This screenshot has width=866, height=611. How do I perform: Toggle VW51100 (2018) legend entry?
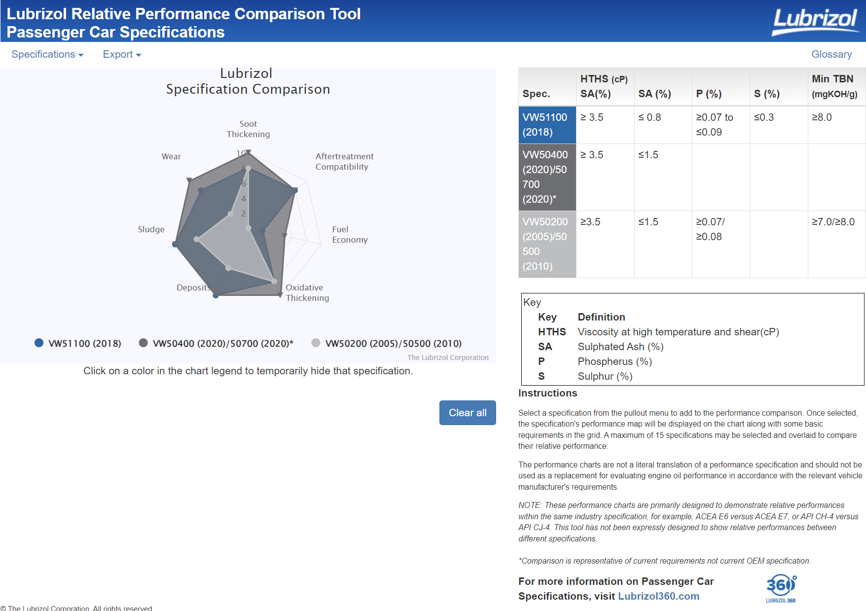78,343
